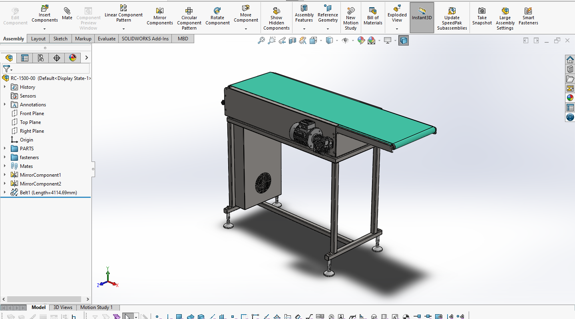Screen dimensions: 575x319
Task: Click the Mate tool in the ribbon
Action: tap(67, 13)
